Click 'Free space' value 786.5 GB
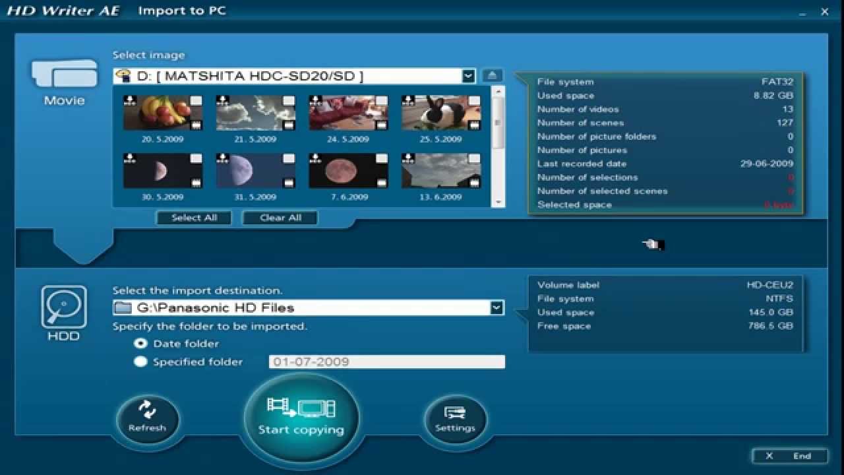This screenshot has width=844, height=475. pos(771,326)
